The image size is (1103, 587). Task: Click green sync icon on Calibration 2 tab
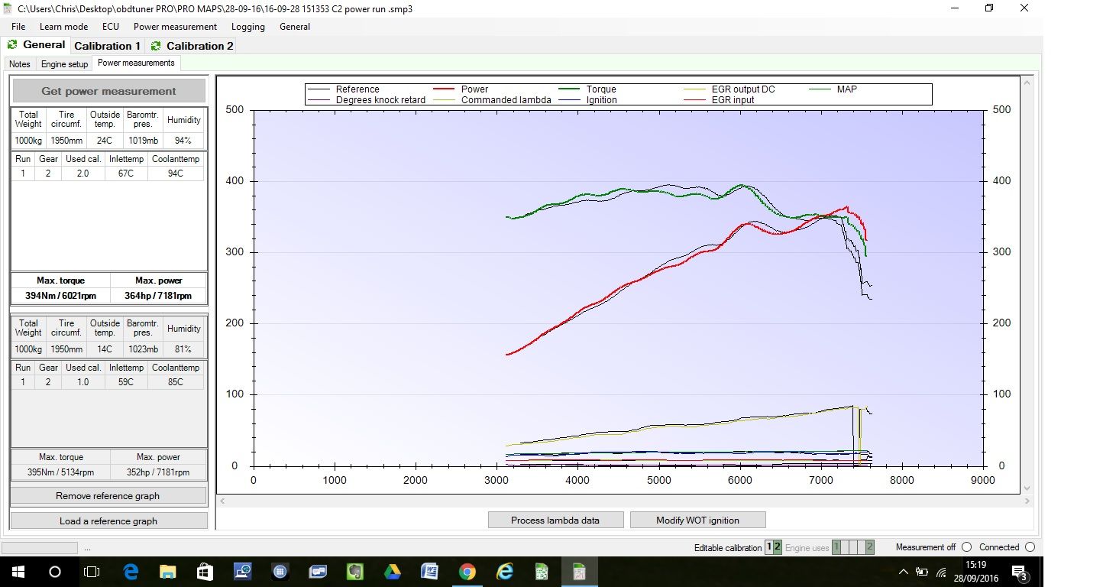156,46
